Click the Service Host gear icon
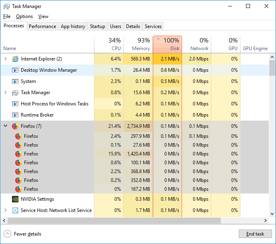The height and width of the screenshot is (244, 276). 15,210
